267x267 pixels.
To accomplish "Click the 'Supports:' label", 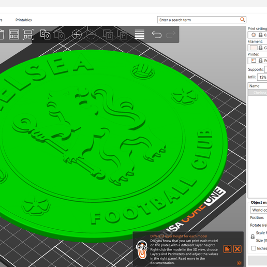I will [256, 69].
